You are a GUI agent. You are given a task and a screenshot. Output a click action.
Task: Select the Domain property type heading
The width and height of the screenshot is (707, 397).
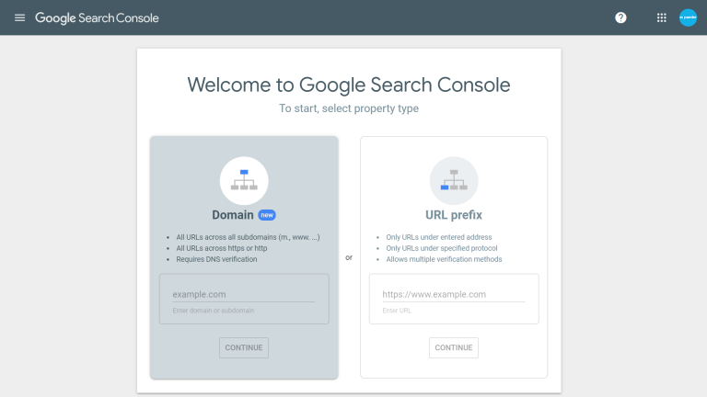(x=233, y=215)
